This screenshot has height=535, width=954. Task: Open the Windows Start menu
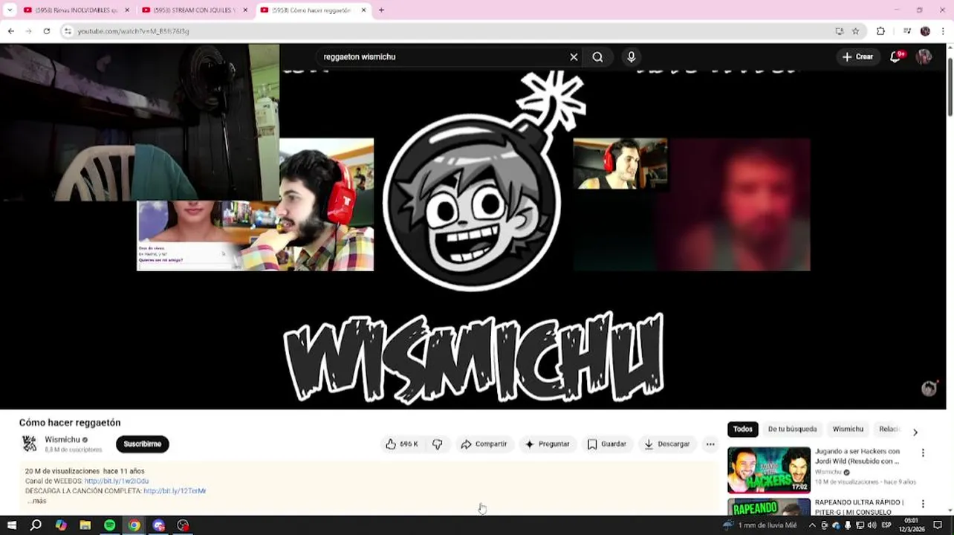(11, 525)
